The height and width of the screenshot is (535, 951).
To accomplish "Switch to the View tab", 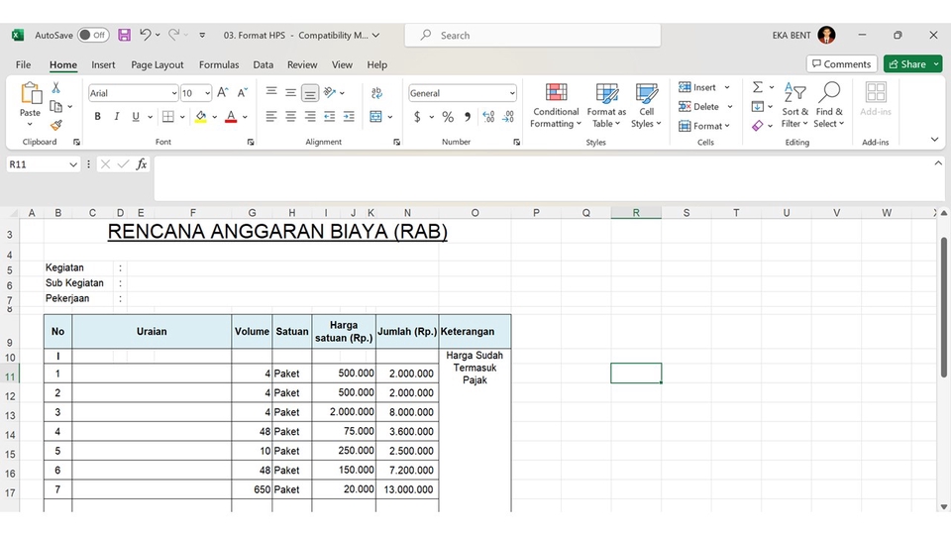I will coord(342,65).
